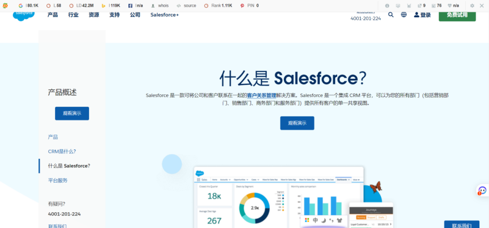Click the 登录 login button

tap(422, 15)
